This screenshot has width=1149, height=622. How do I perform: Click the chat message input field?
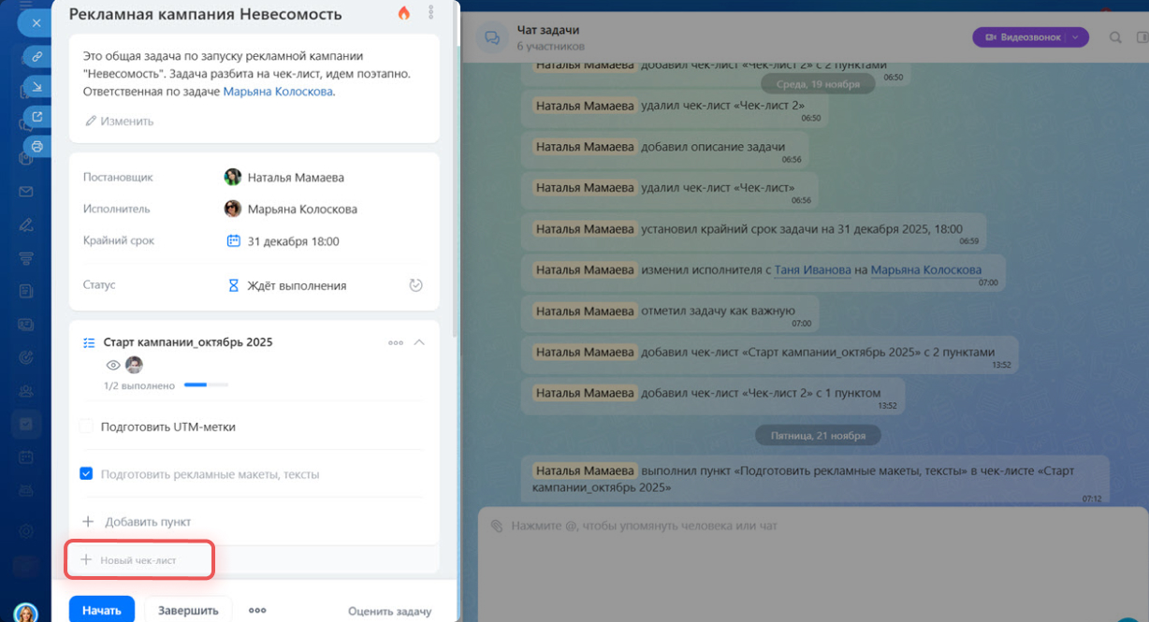[805, 527]
